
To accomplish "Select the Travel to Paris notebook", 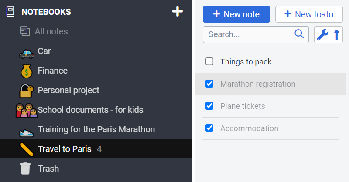I will pyautogui.click(x=65, y=149).
